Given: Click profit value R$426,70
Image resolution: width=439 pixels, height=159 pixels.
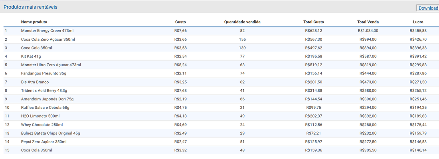Looking at the screenshot, I should tap(418, 39).
